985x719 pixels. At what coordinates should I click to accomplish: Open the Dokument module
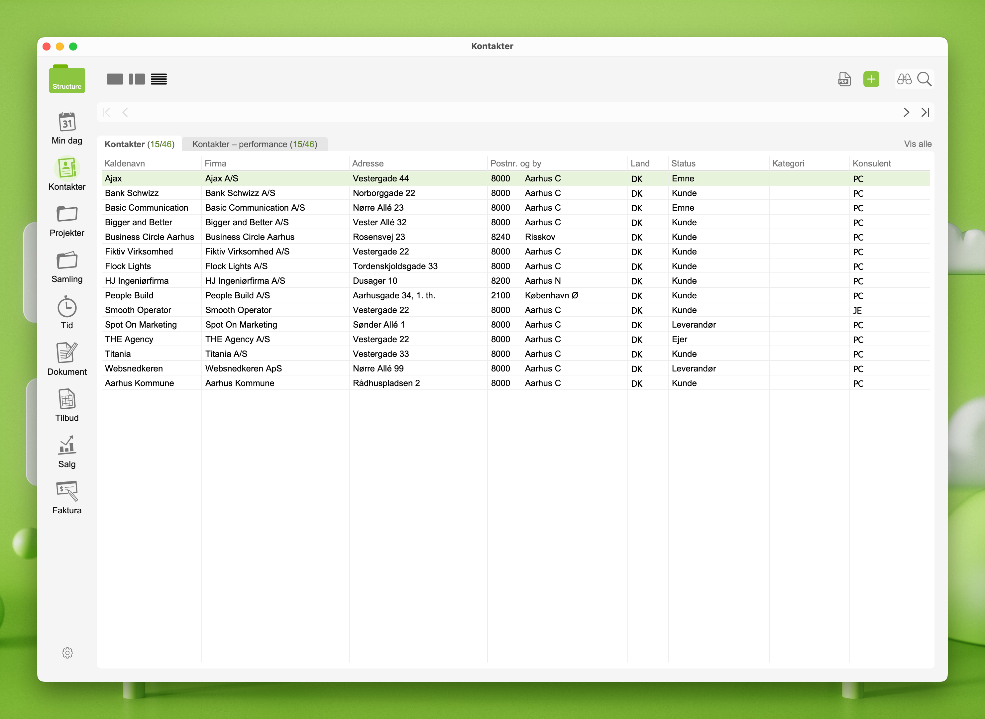pos(66,359)
